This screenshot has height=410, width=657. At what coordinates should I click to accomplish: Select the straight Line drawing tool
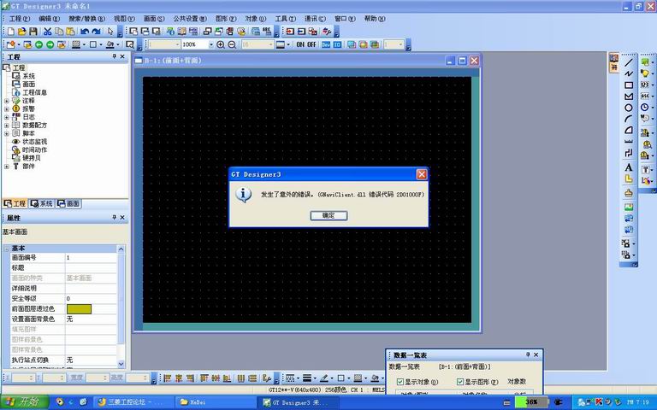coord(629,62)
